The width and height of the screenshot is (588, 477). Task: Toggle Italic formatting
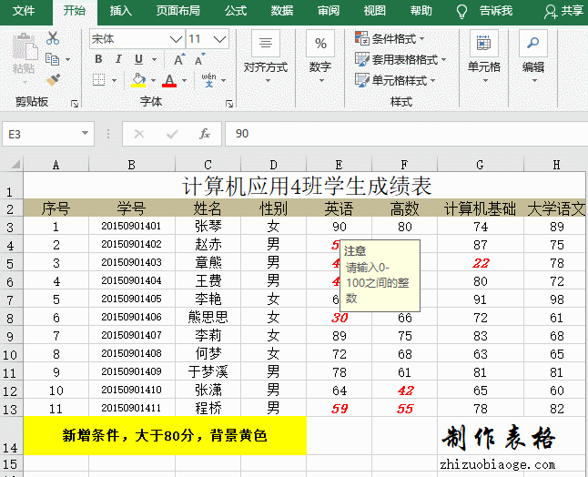(x=118, y=59)
